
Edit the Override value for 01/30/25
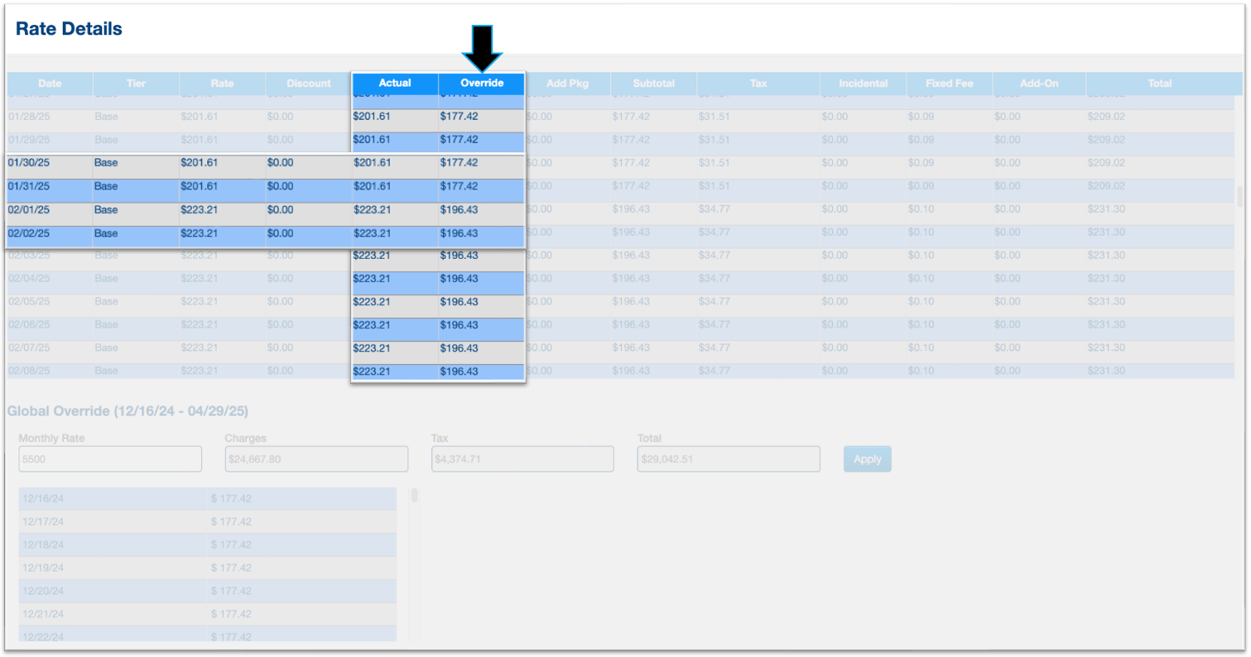coord(480,163)
